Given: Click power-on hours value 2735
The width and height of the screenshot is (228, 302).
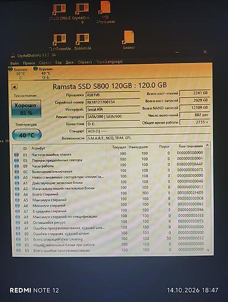Looking at the screenshot, I should click(x=195, y=122).
